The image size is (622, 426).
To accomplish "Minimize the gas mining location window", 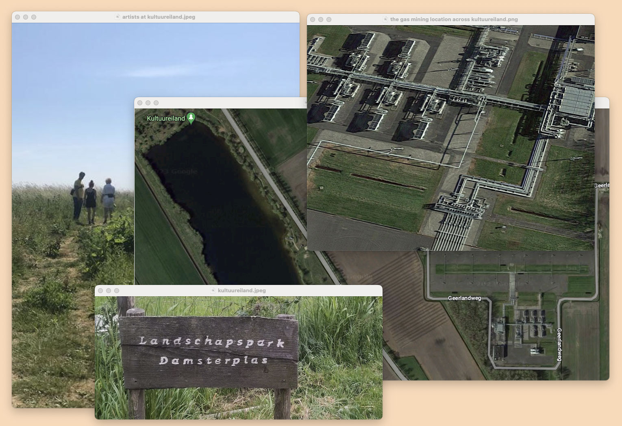I will pyautogui.click(x=321, y=20).
